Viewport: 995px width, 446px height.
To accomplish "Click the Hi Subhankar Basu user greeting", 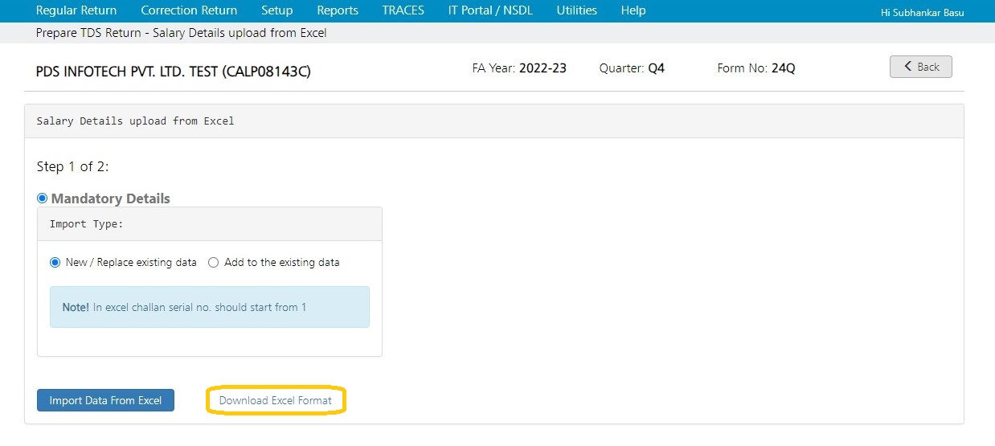I will point(923,12).
